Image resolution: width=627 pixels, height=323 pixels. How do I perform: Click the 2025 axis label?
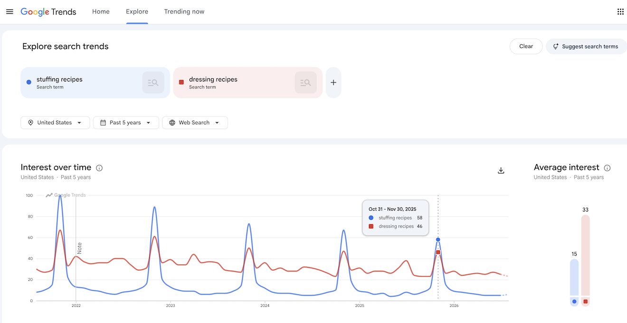click(x=360, y=306)
